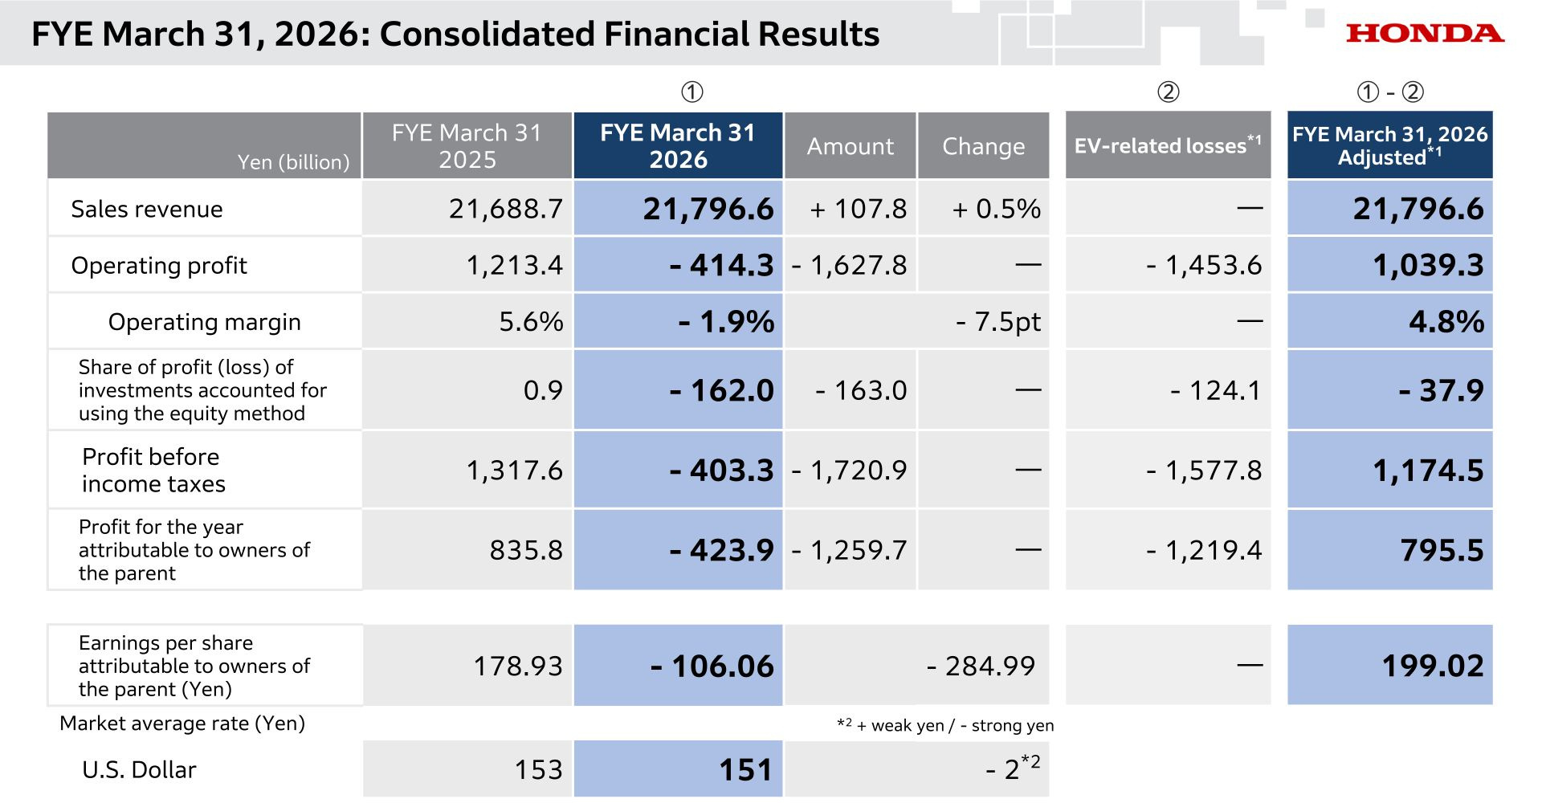
Task: Click the circled number 2 marker
Action: coord(1169,92)
